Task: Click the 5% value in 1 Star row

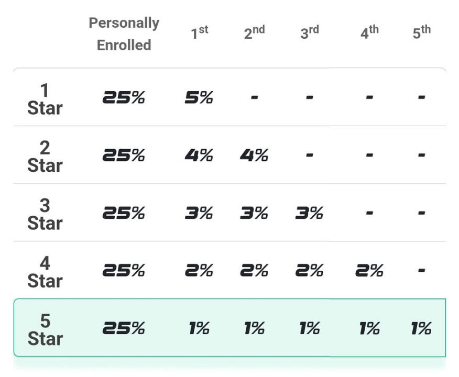Action: (x=199, y=97)
